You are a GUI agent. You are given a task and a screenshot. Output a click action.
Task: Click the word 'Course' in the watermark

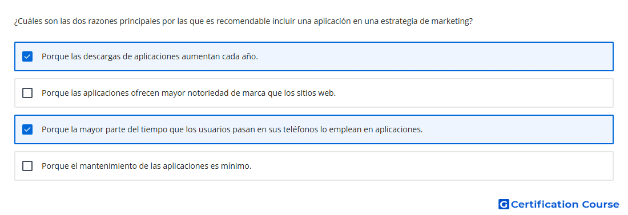pos(601,204)
